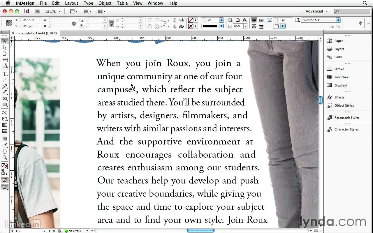Open the Paragraph Styles panel

coord(347,117)
